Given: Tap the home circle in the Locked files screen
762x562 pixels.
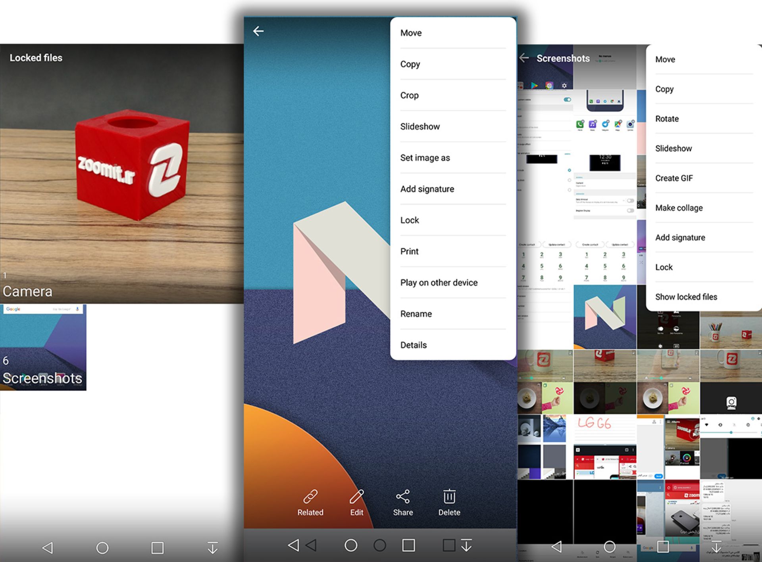Looking at the screenshot, I should 102,548.
